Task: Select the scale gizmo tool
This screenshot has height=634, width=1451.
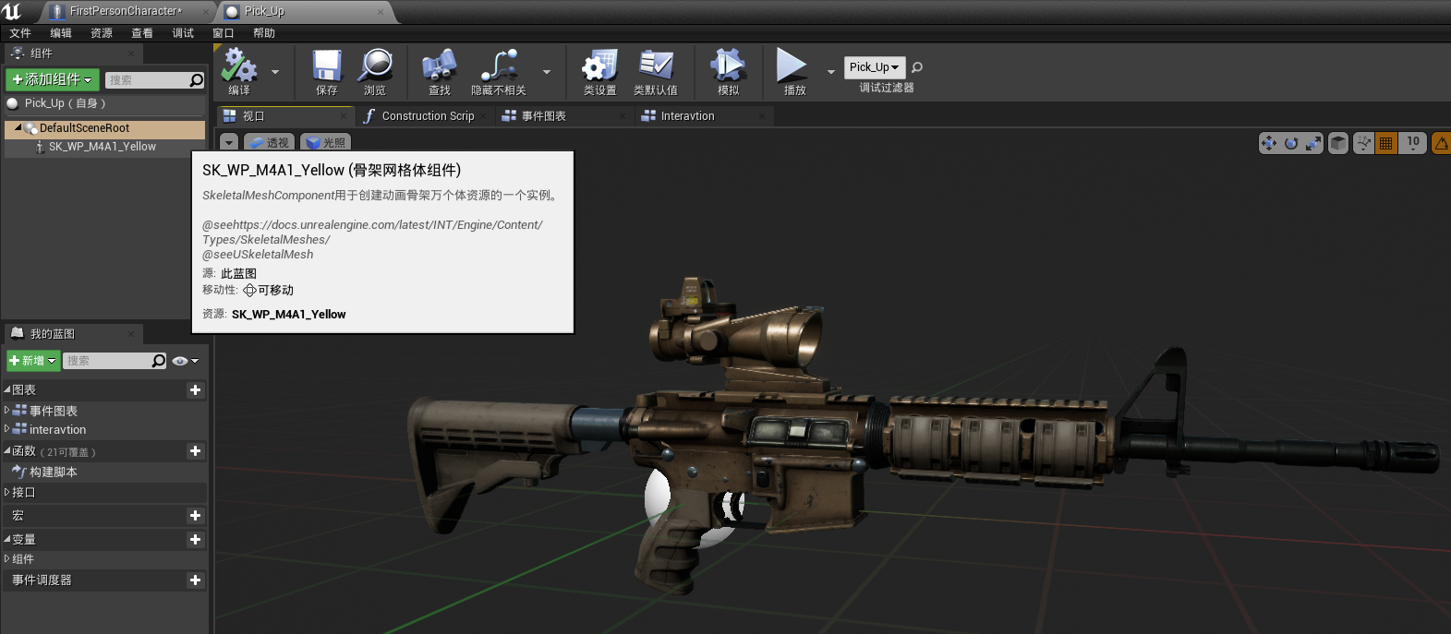Action: tap(1313, 143)
